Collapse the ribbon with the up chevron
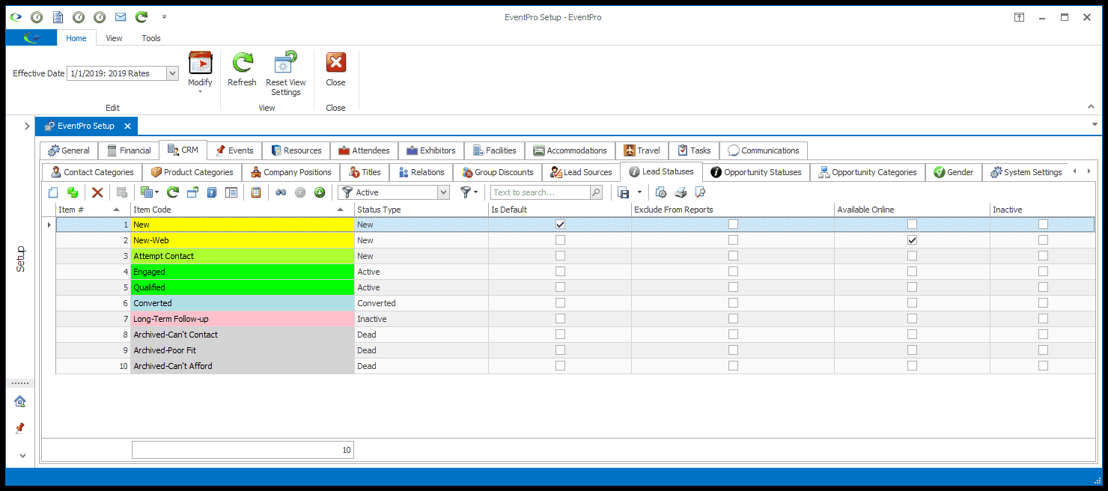This screenshot has height=491, width=1108. pyautogui.click(x=1089, y=107)
